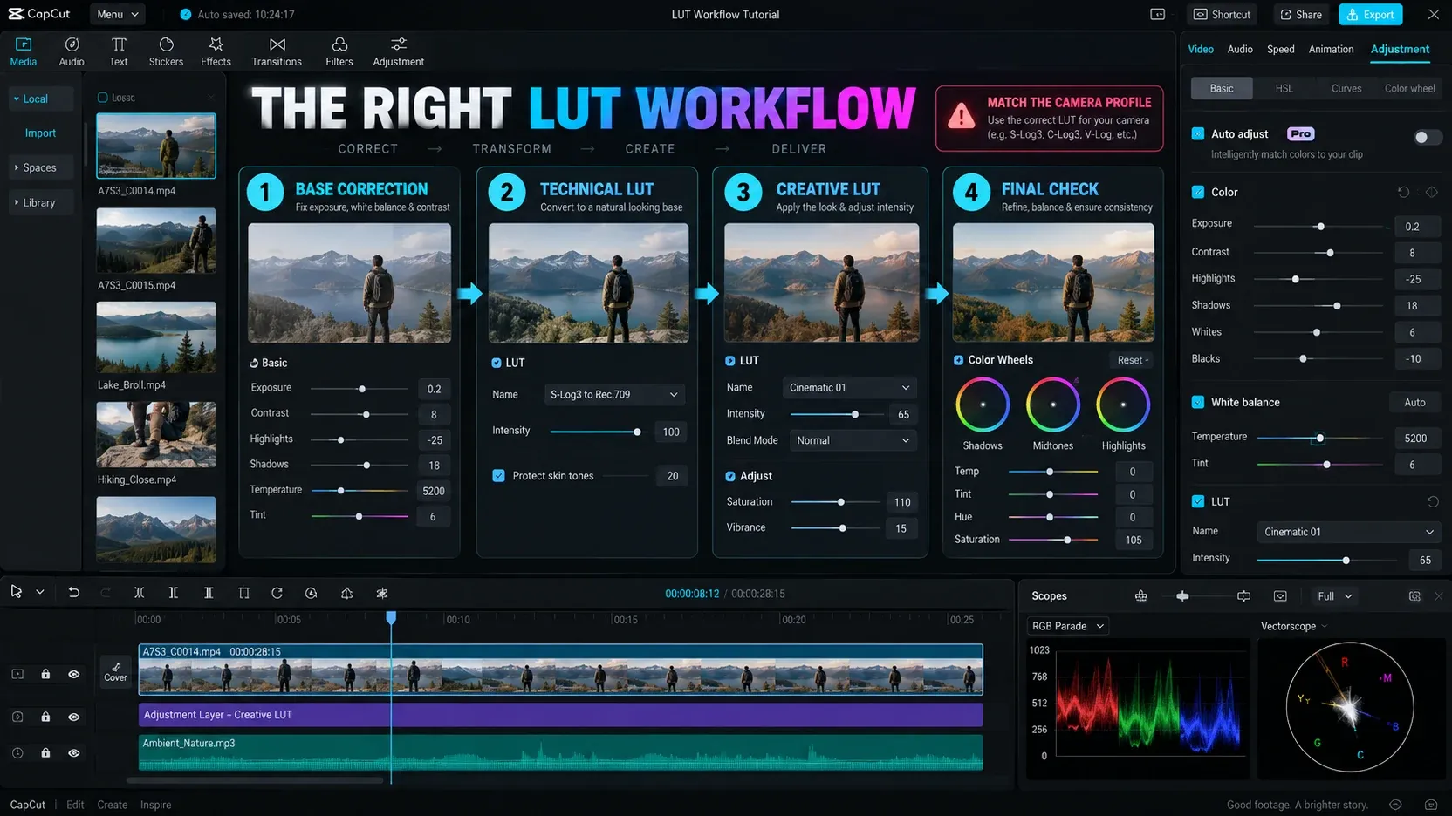The image size is (1452, 816).
Task: Lock the Adjustment Layer track
Action: point(45,717)
